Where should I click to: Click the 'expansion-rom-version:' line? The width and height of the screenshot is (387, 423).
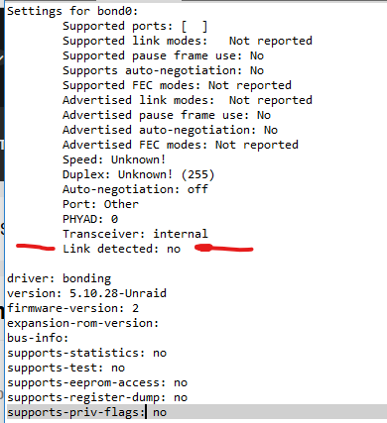coord(83,323)
